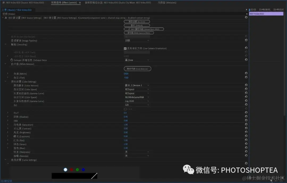Click the Auto Balance button
The image size is (287, 183).
coord(137,69)
